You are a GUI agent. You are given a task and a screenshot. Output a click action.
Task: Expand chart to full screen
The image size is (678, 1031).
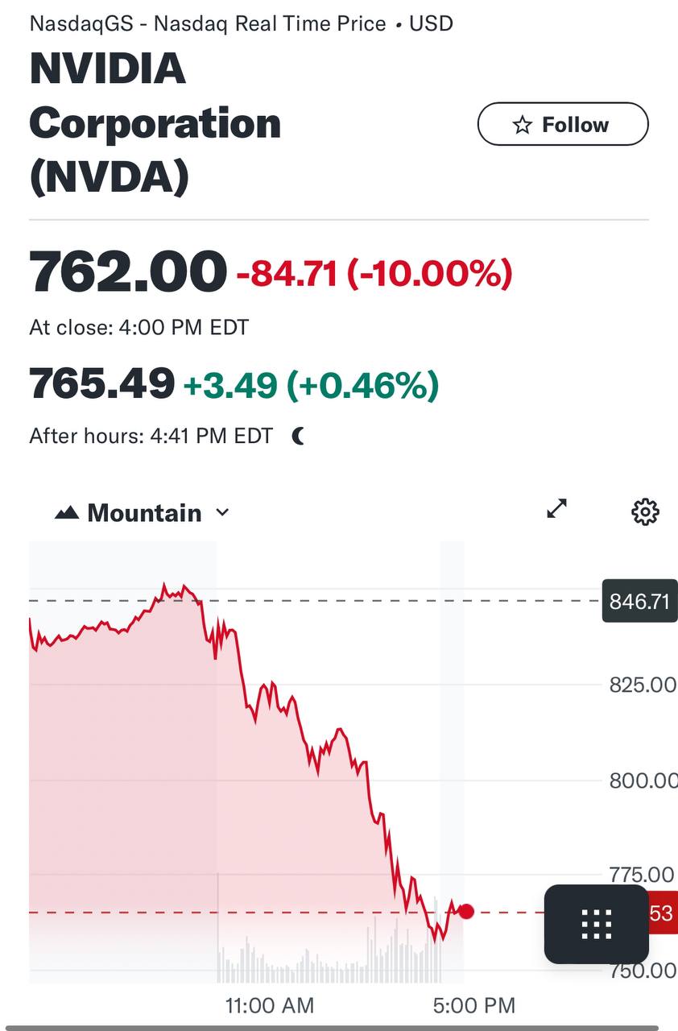(x=557, y=509)
